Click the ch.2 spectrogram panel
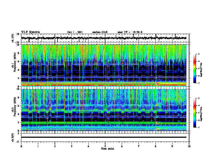Screen dimensions: 213x164 (104, 110)
